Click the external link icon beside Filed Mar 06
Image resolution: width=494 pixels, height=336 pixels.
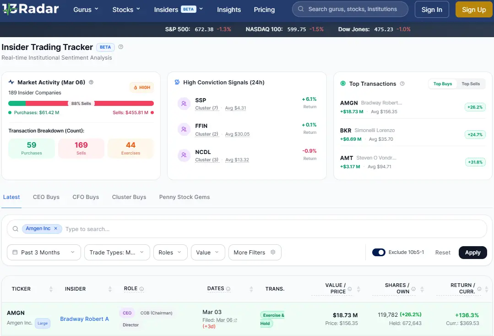tap(236, 320)
